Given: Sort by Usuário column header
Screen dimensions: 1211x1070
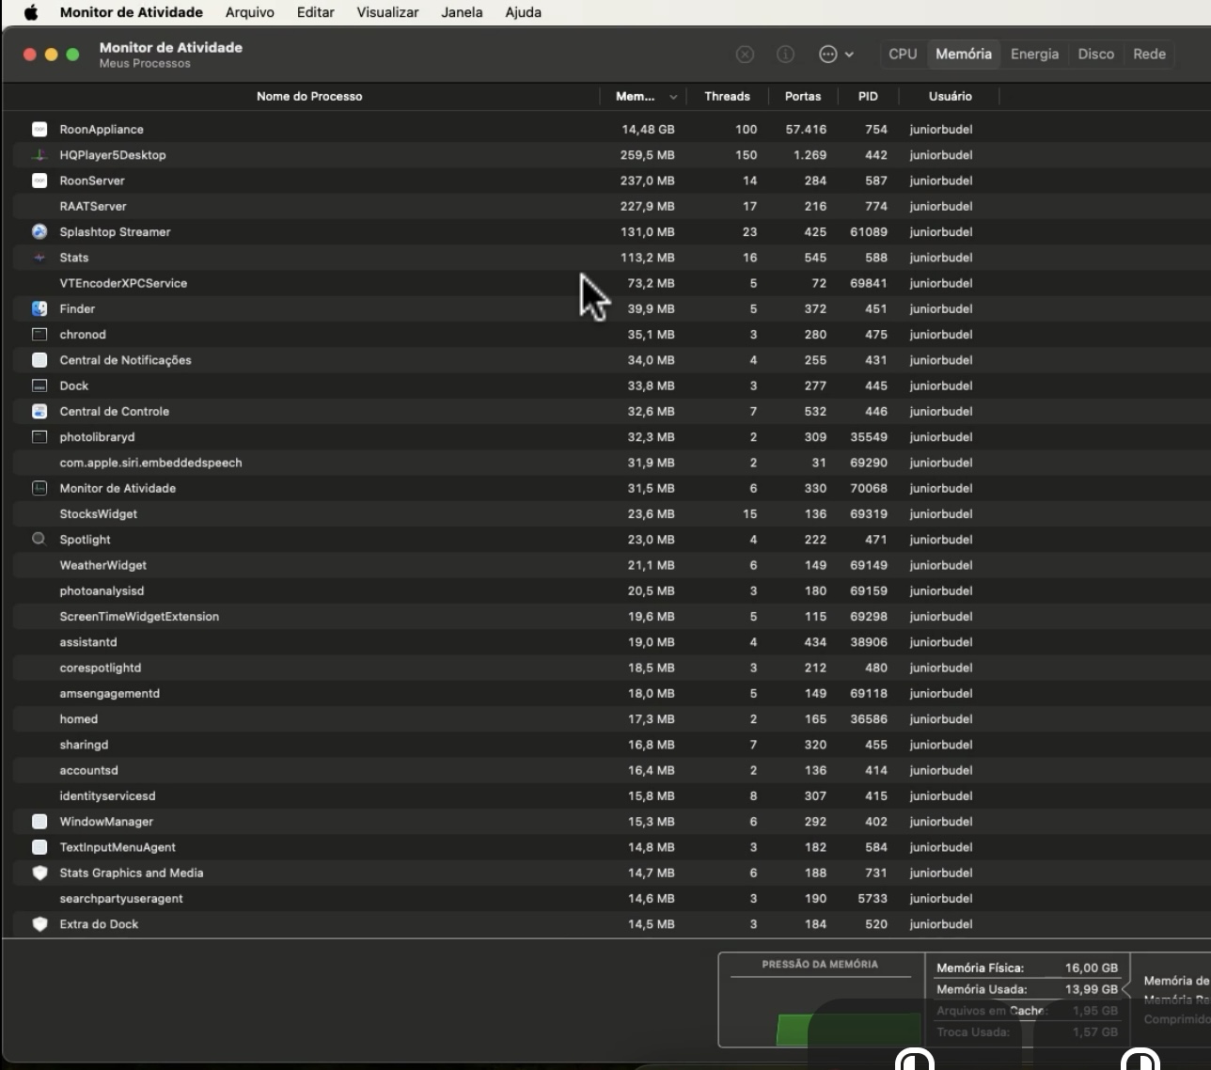Looking at the screenshot, I should point(951,96).
